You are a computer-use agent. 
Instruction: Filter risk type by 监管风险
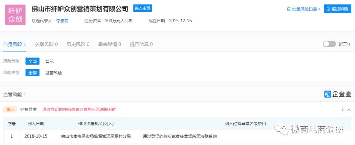54,73
